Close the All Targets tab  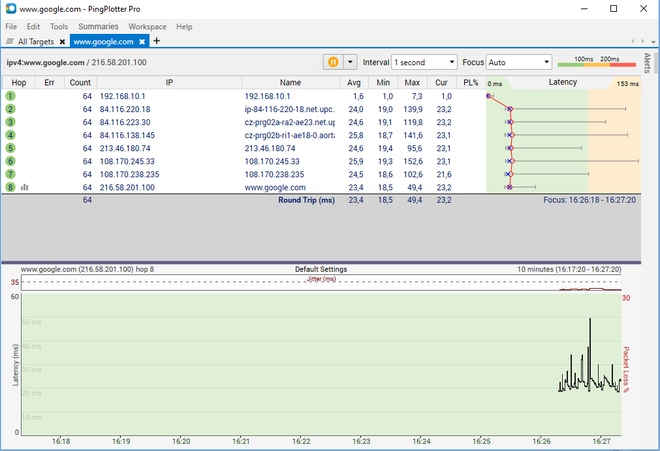(x=62, y=42)
